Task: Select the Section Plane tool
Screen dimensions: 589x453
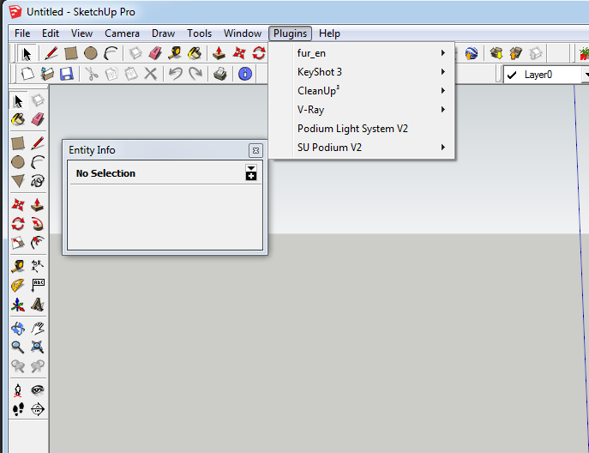Action: pos(38,409)
